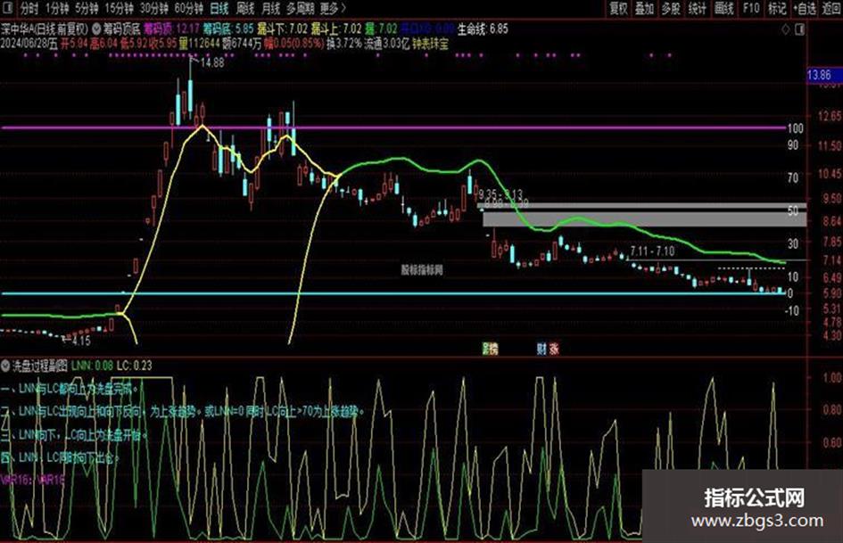Click the 标记 mark button
This screenshot has height=543, width=843.
(x=777, y=8)
